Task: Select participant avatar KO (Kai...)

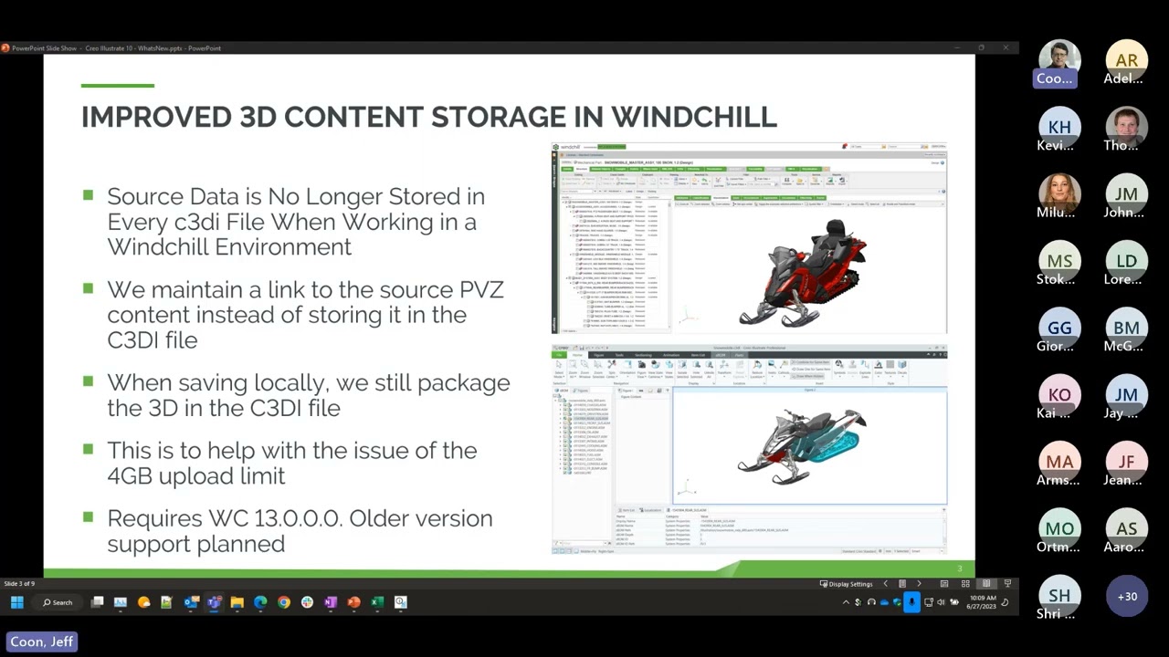Action: tap(1059, 395)
